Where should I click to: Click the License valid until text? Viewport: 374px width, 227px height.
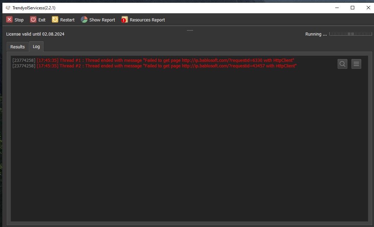click(35, 34)
